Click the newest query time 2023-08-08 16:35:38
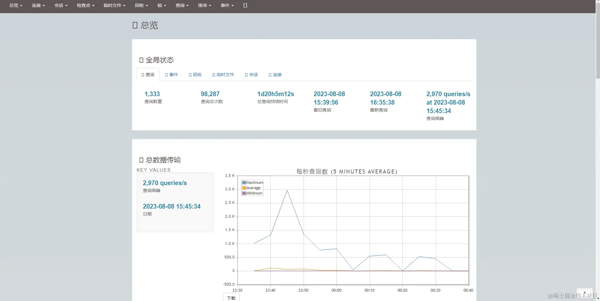The width and height of the screenshot is (600, 301). [x=386, y=98]
